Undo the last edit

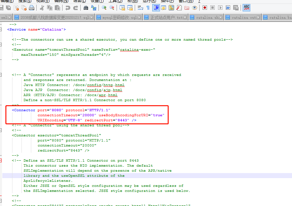pos(68,8)
